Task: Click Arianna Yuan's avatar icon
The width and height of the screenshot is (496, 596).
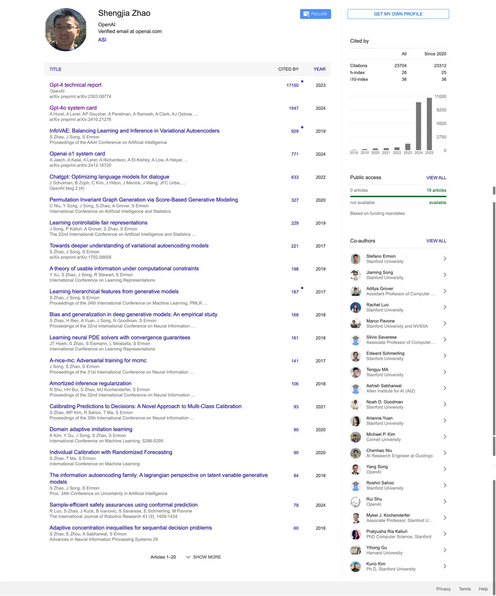Action: click(x=355, y=421)
